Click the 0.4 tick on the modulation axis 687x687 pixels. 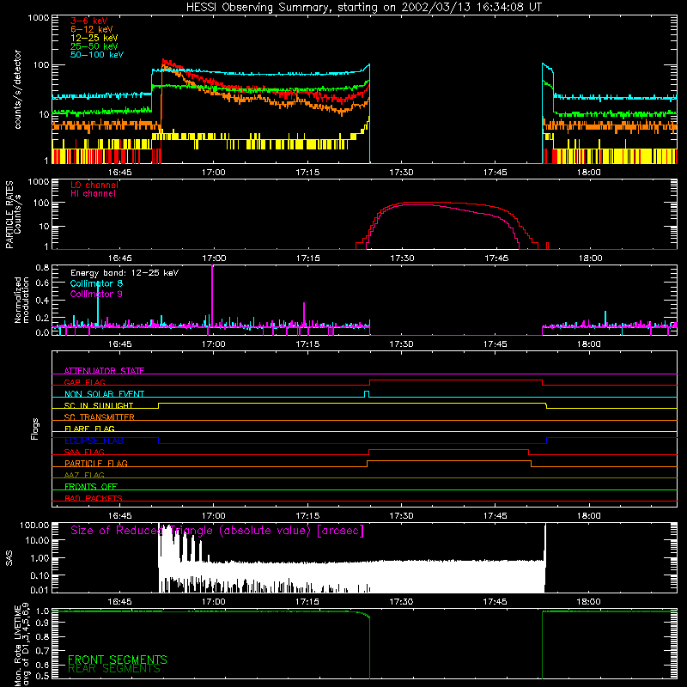click(42, 301)
